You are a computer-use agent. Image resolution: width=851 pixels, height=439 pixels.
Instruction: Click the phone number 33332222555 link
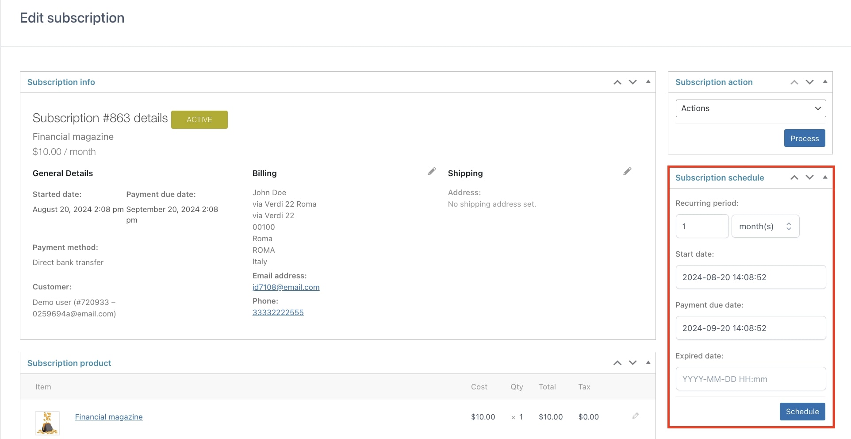278,312
